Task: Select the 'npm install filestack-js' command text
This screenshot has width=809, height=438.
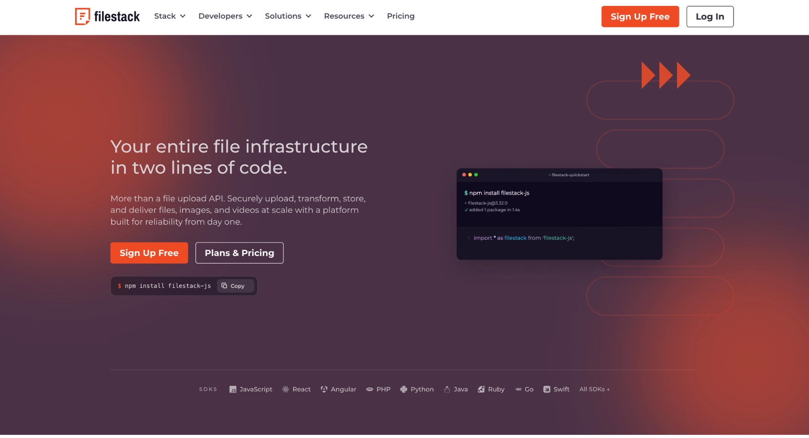Action: click(x=168, y=286)
